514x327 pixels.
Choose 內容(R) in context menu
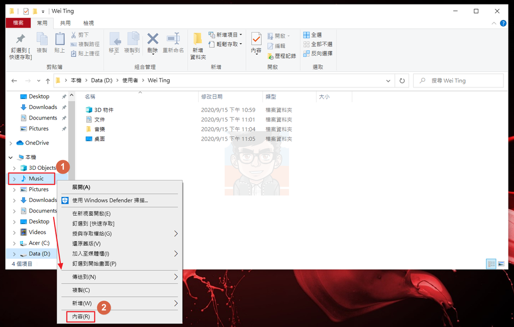coord(119,316)
